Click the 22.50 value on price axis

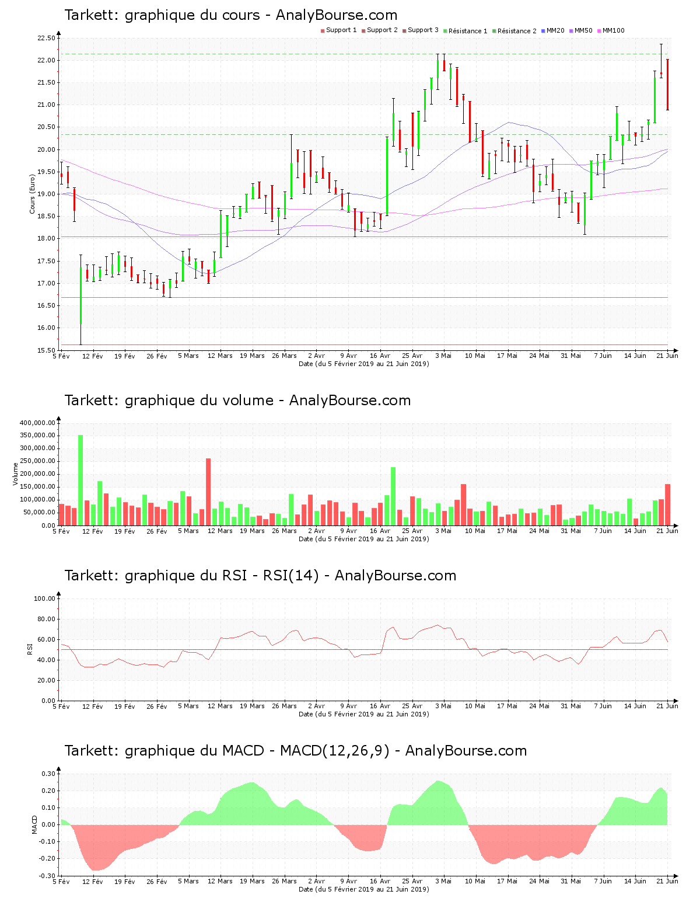point(46,39)
